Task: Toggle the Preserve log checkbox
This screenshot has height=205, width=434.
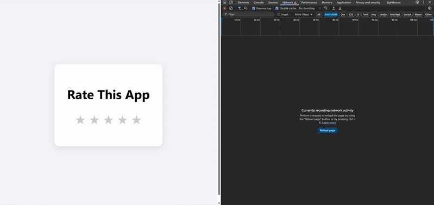Action: click(x=254, y=8)
